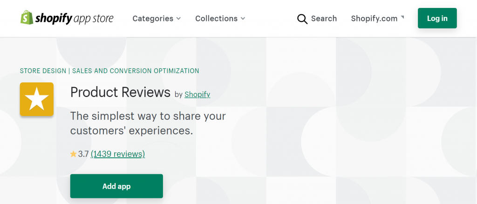Select the Sales and Conversion Optimization link
This screenshot has width=477, height=204.
136,71
